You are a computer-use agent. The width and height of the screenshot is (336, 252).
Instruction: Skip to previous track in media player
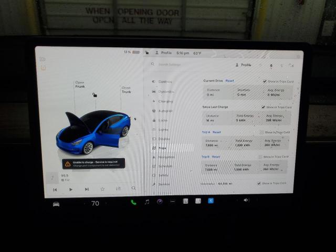tap(55, 190)
